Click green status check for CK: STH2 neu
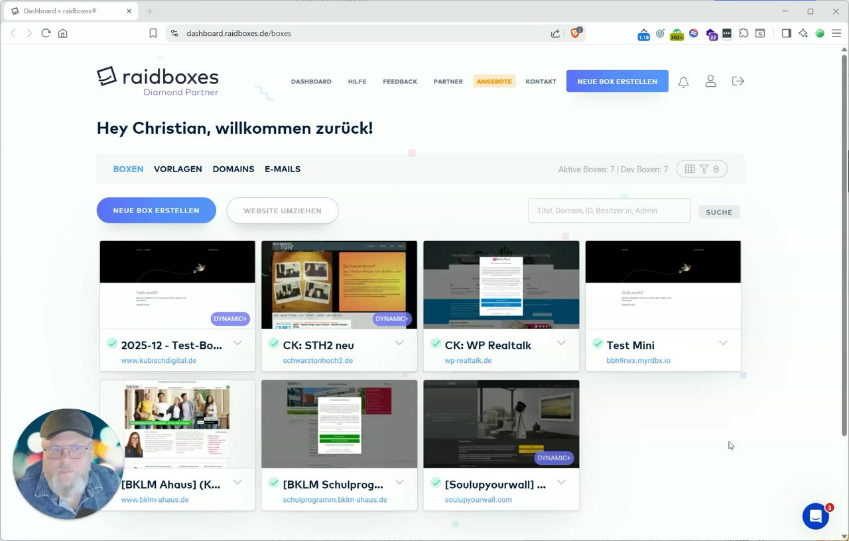The width and height of the screenshot is (849, 541). click(x=274, y=343)
